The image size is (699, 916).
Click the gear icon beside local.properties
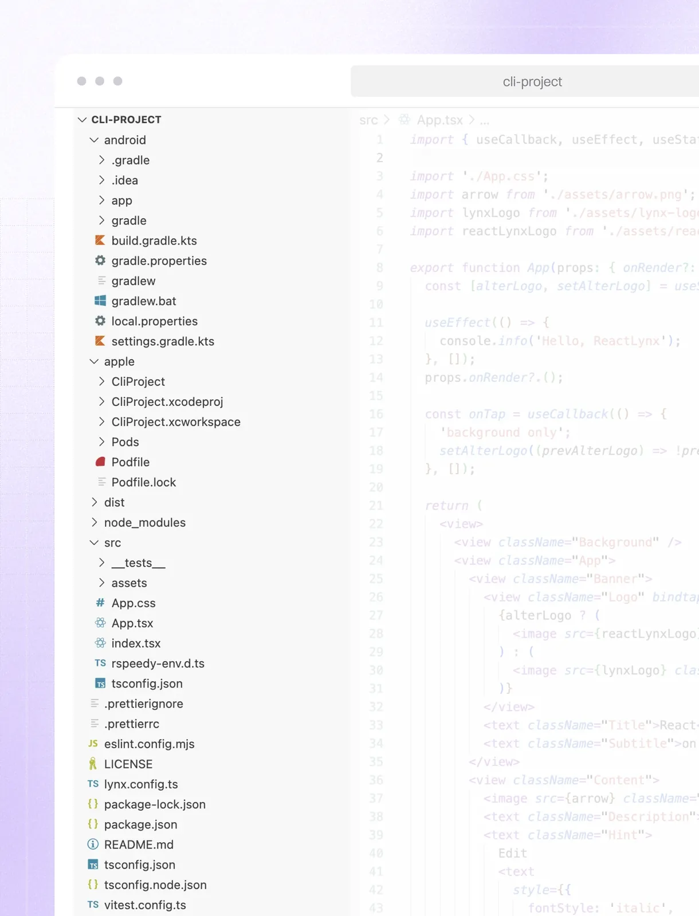click(100, 321)
